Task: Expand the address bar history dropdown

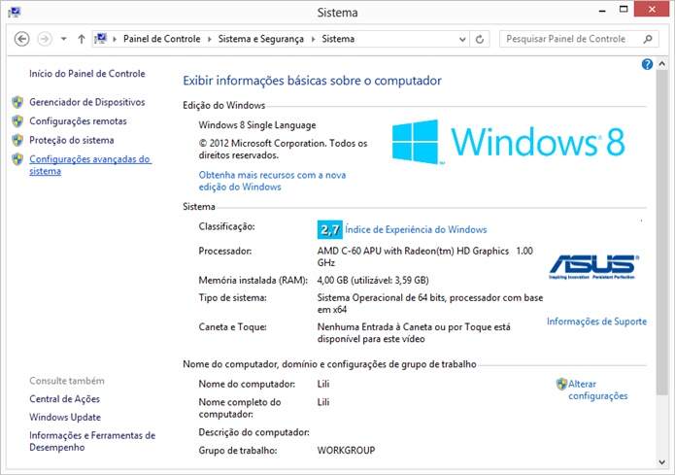Action: tap(462, 39)
